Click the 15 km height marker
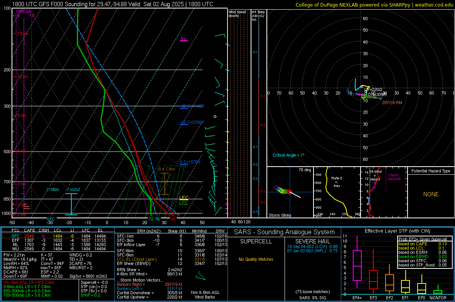This screenshot has width=455, height=302. coord(23,34)
